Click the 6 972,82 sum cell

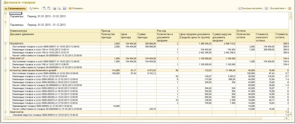pyautogui.click(x=147, y=70)
